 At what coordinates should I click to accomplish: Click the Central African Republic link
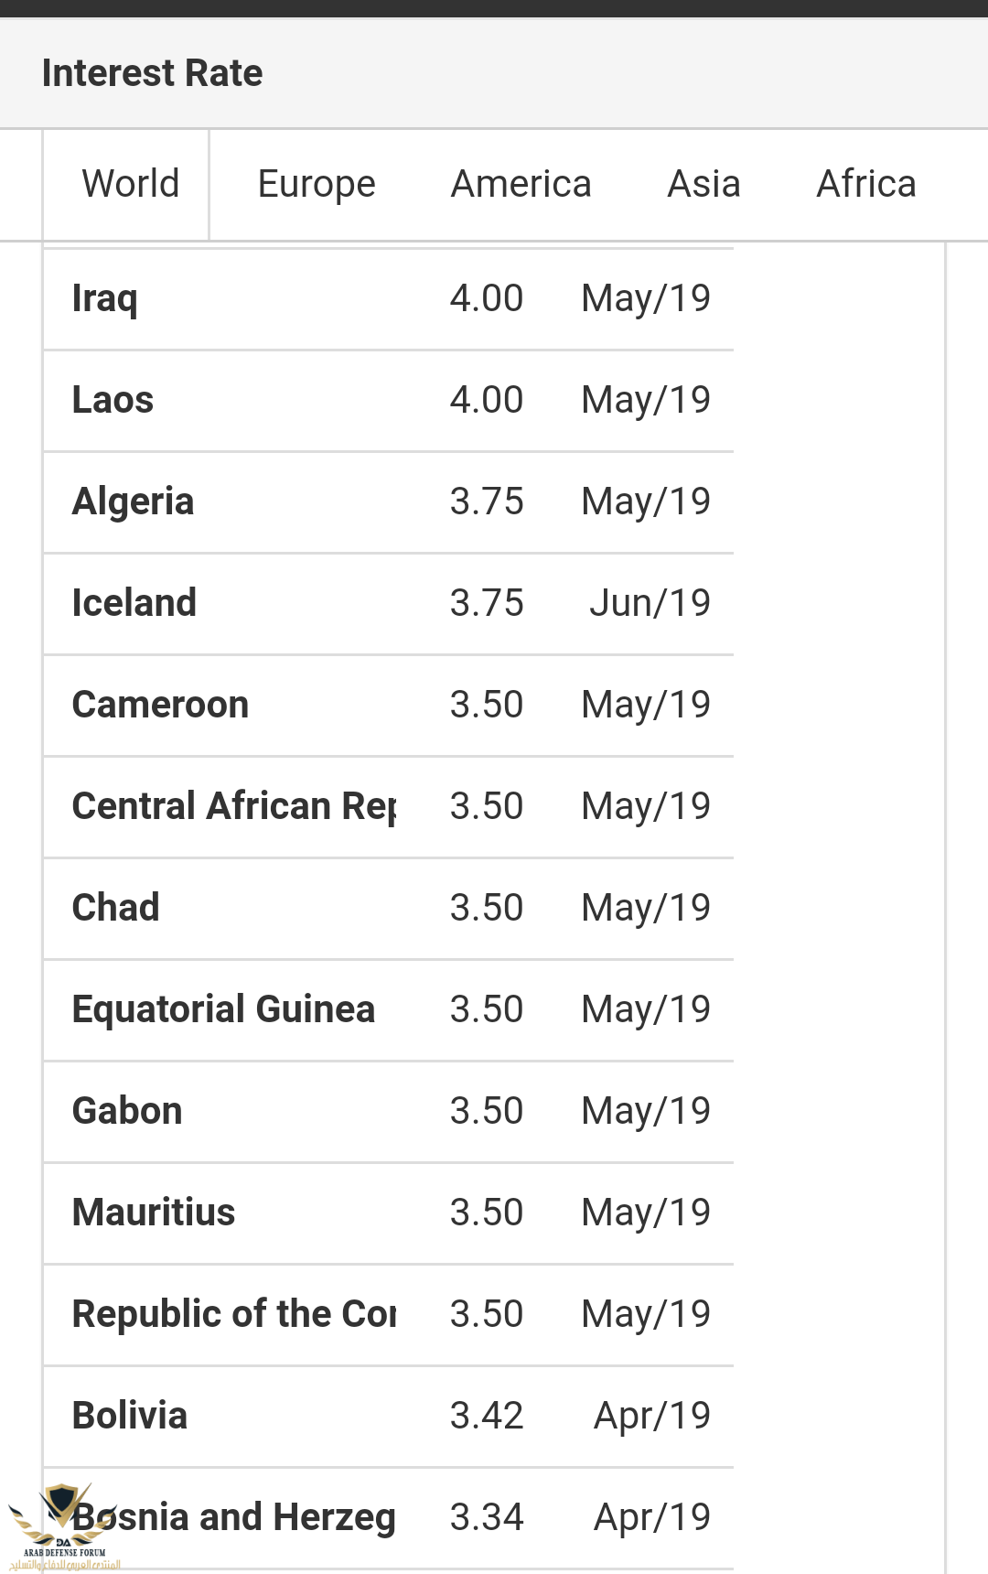(x=233, y=806)
